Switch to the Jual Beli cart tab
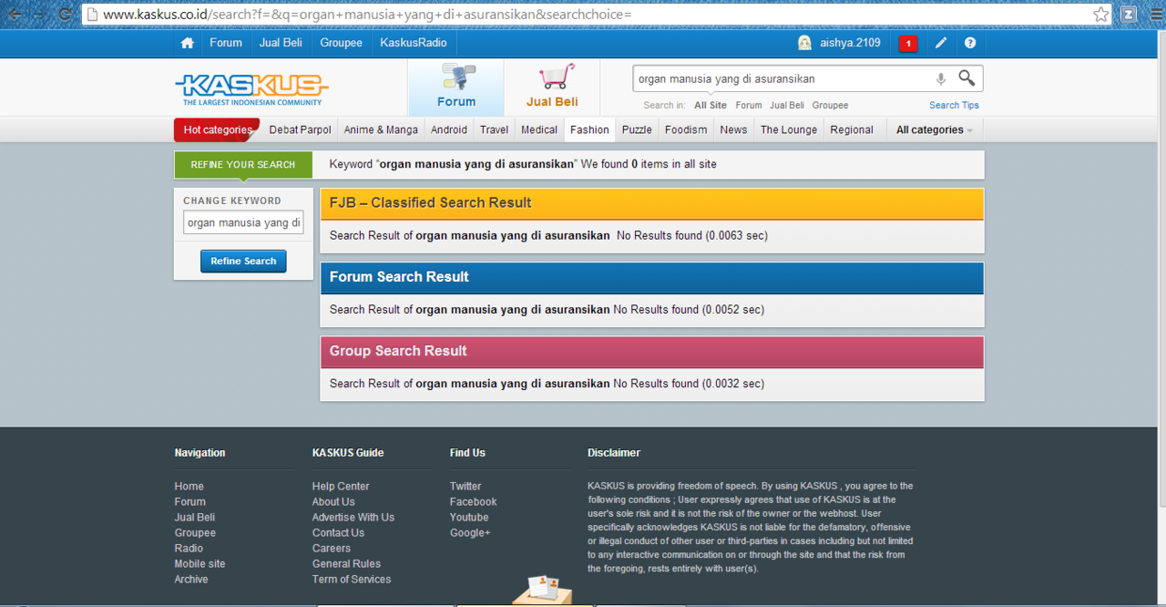The height and width of the screenshot is (607, 1166). (552, 87)
